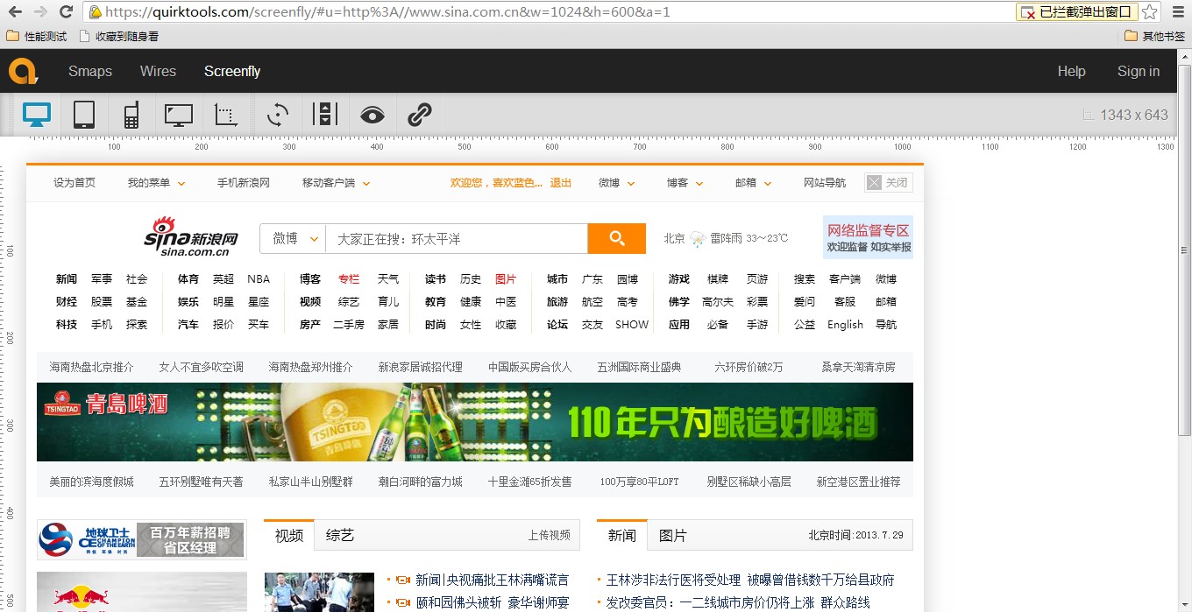Open the 收藏到随身看 bookmark

point(119,36)
